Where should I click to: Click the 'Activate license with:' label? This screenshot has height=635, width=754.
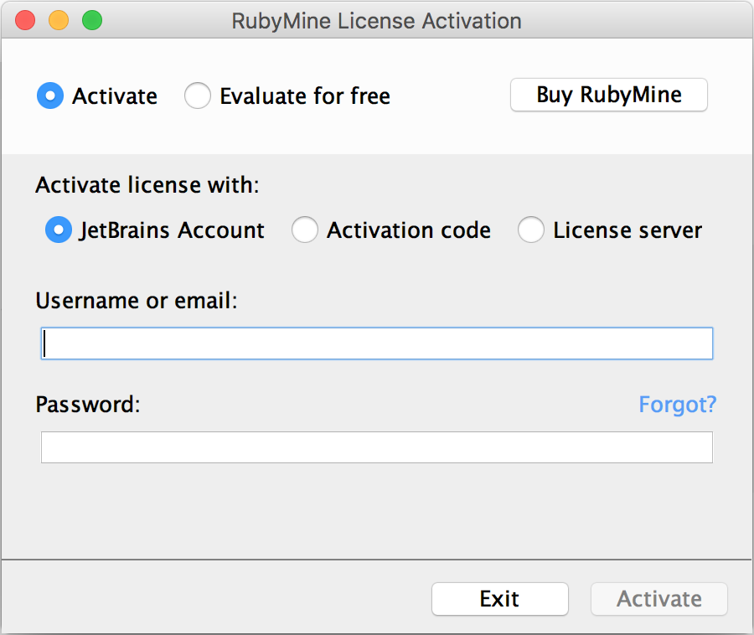[147, 185]
